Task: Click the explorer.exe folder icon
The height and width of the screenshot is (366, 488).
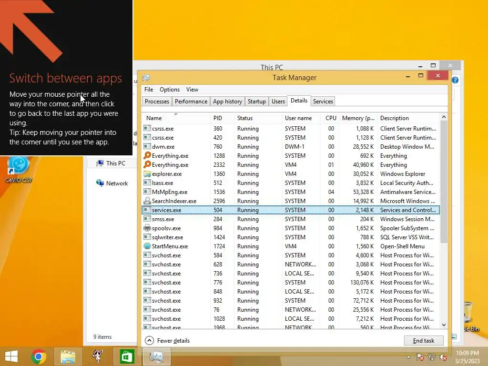Action: tap(147, 173)
